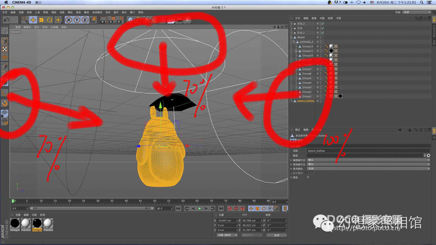Image resolution: width=436 pixels, height=245 pixels.
Task: Click the Render View clapperboard icon
Action: (103, 20)
